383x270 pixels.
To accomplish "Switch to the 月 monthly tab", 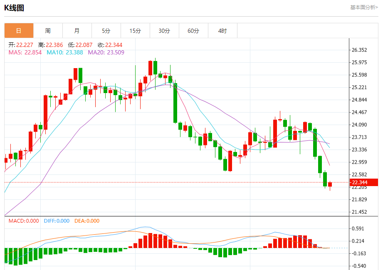I will 77,31.
